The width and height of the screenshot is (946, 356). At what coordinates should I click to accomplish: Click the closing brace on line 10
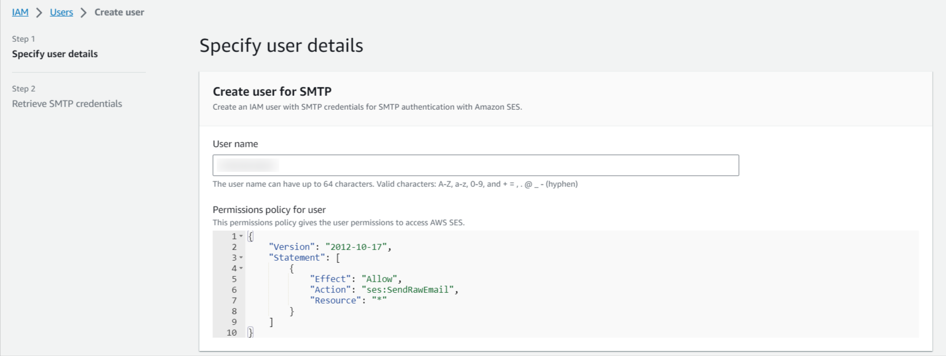coord(250,332)
